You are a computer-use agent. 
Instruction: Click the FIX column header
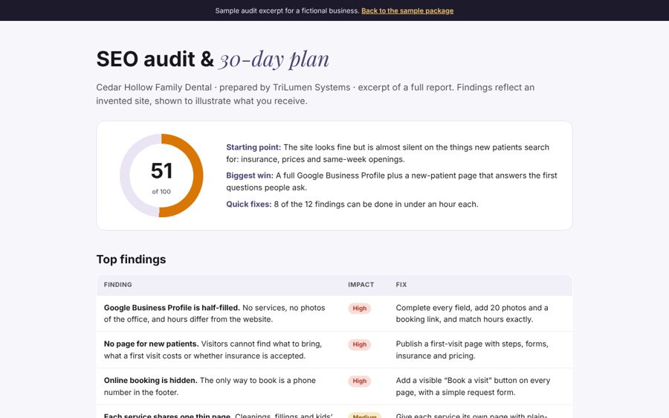tap(401, 284)
